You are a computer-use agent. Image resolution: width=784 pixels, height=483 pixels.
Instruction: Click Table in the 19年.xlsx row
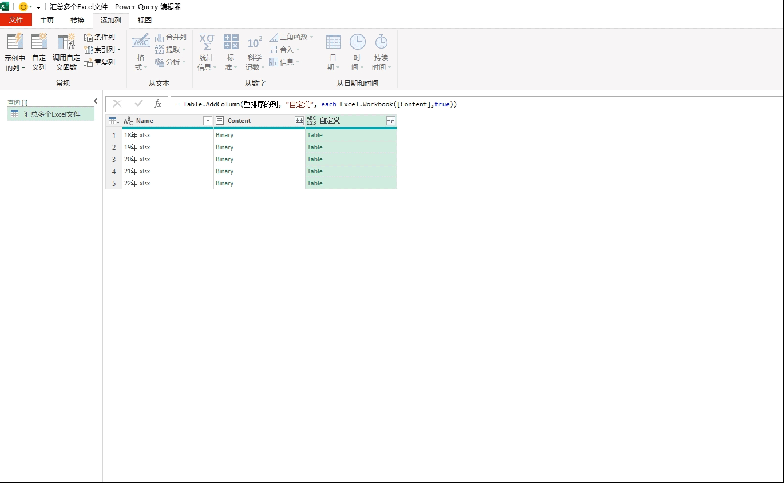pos(315,147)
